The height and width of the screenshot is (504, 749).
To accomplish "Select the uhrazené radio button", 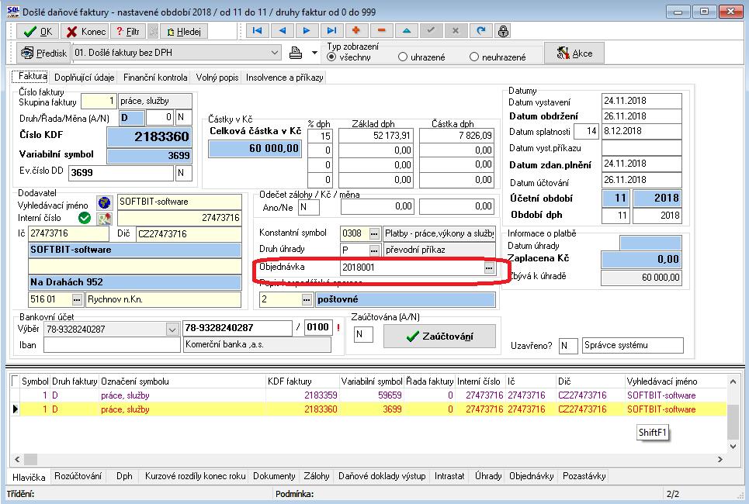I will click(x=403, y=57).
